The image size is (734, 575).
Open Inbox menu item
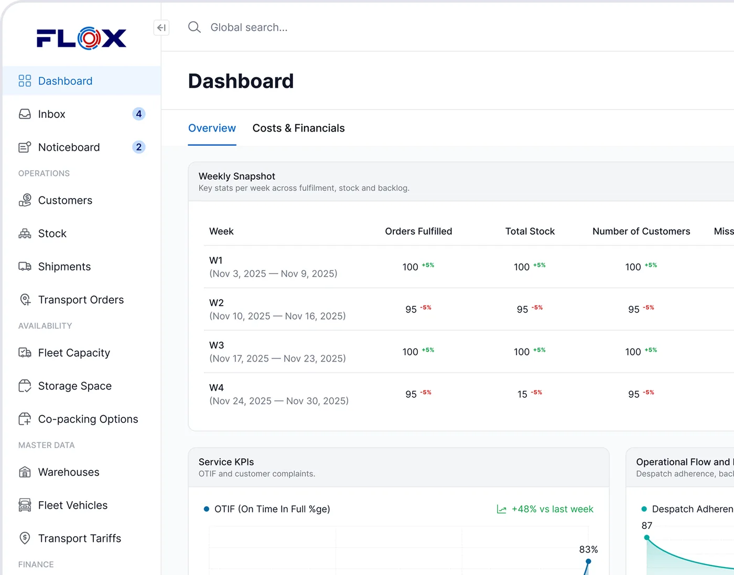coord(81,114)
